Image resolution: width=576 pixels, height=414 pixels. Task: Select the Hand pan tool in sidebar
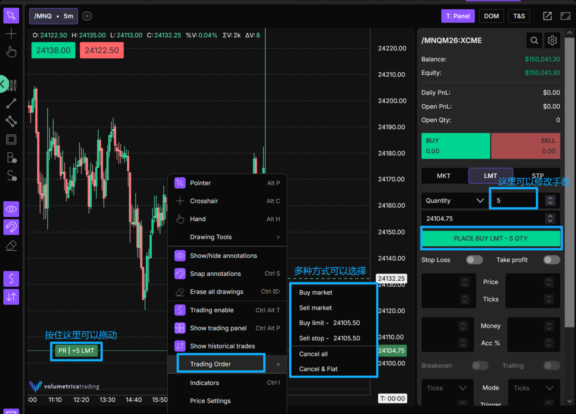point(11,51)
